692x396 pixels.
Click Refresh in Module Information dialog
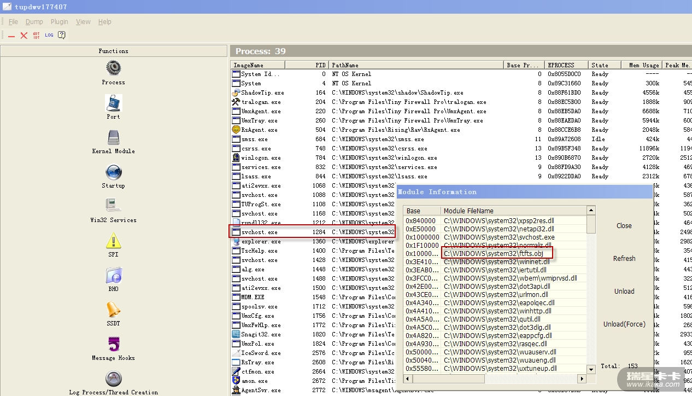624,259
